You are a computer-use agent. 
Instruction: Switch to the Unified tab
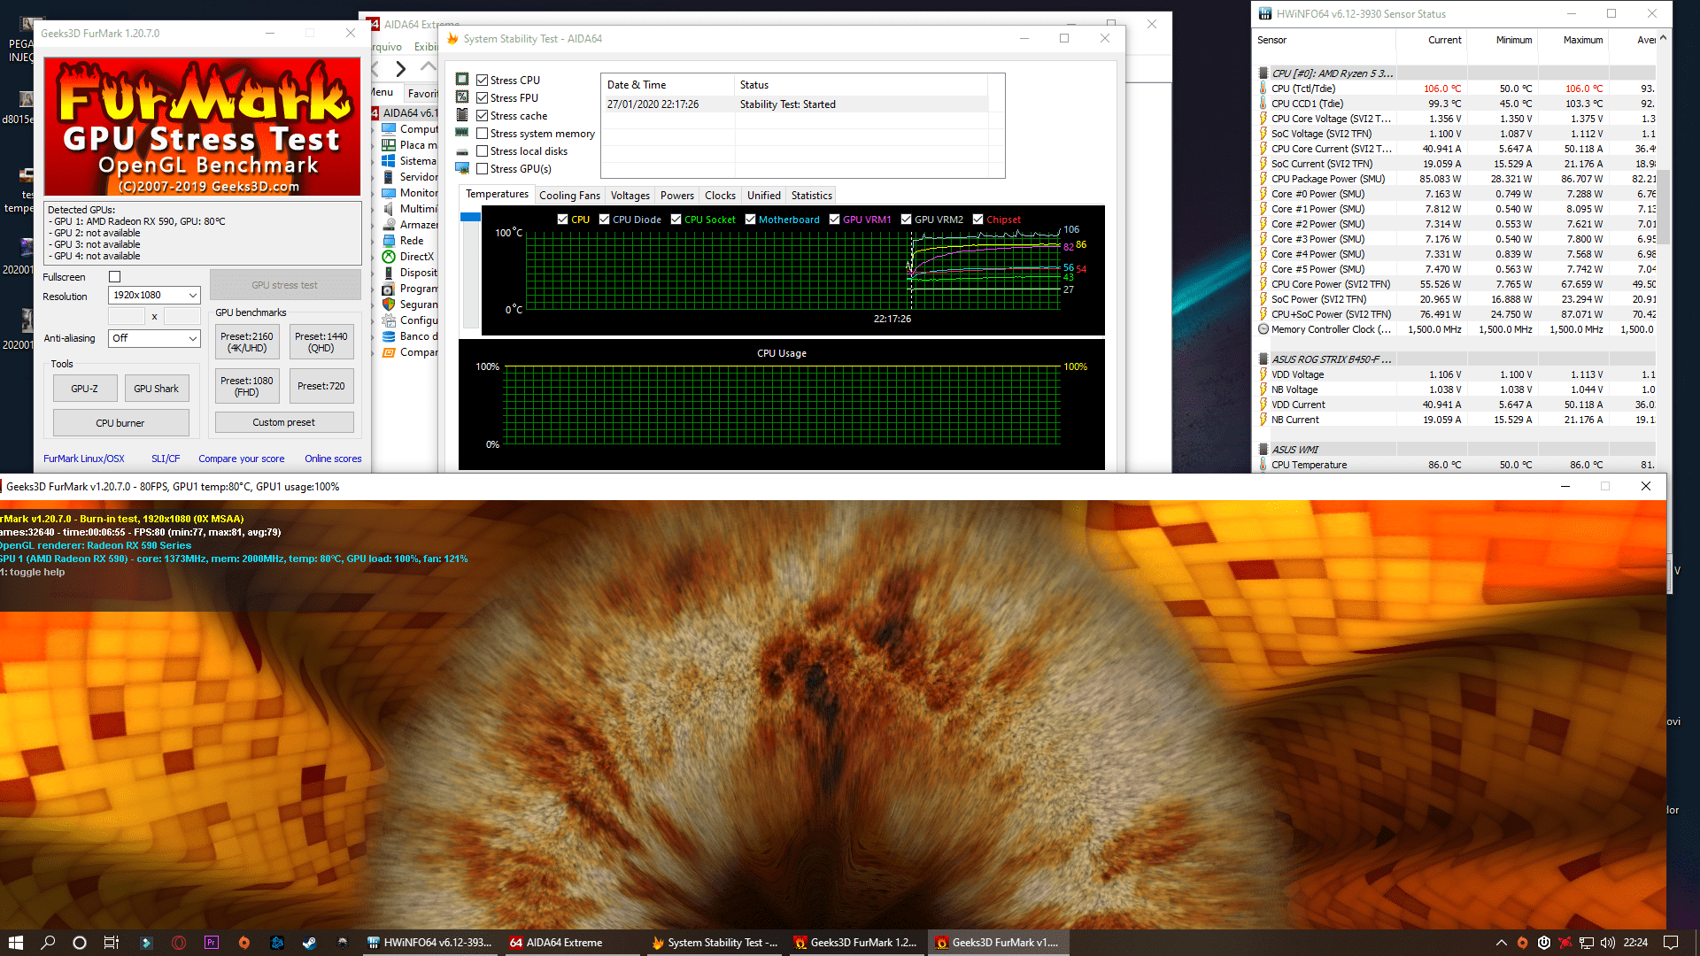pyautogui.click(x=763, y=196)
